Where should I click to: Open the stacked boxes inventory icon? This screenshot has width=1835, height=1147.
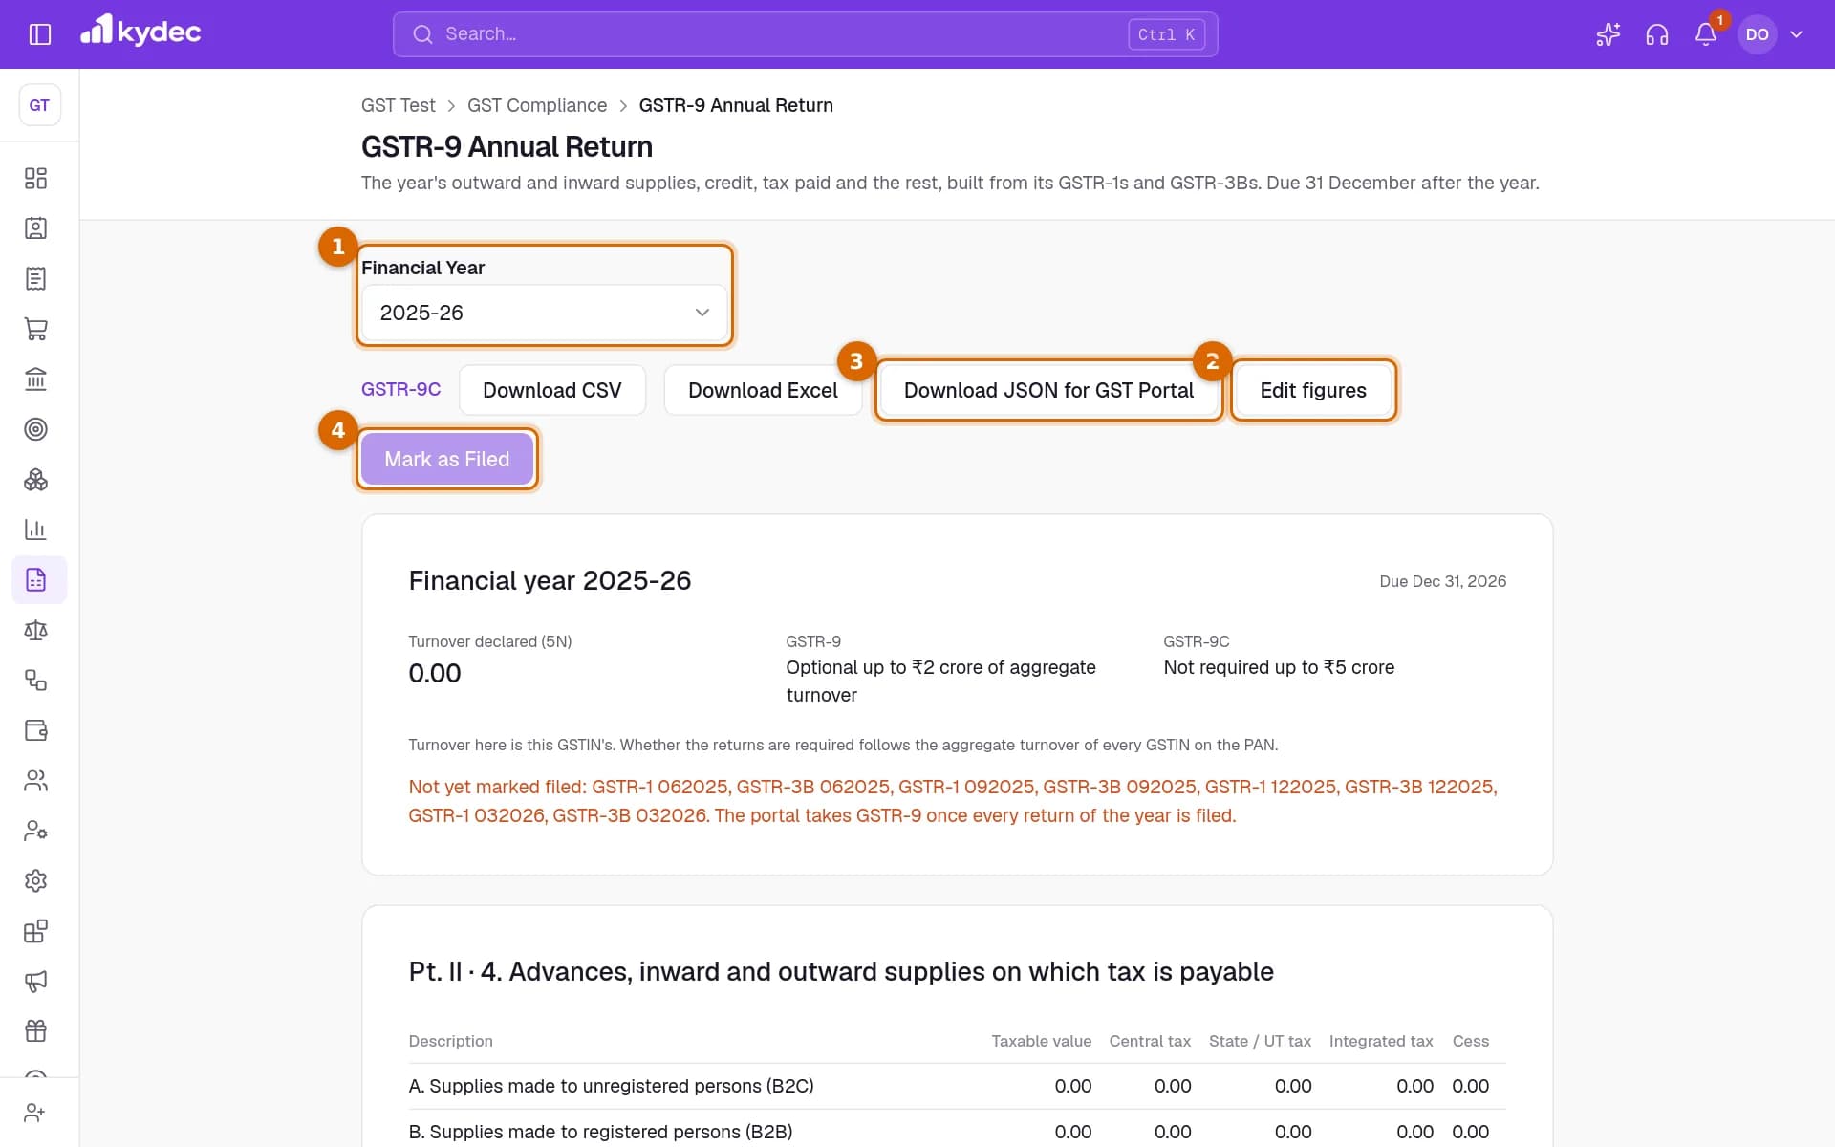(35, 480)
